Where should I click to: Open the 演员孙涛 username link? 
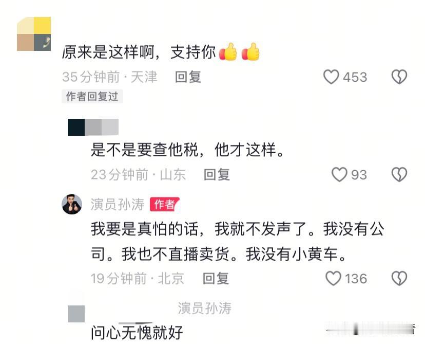click(118, 205)
